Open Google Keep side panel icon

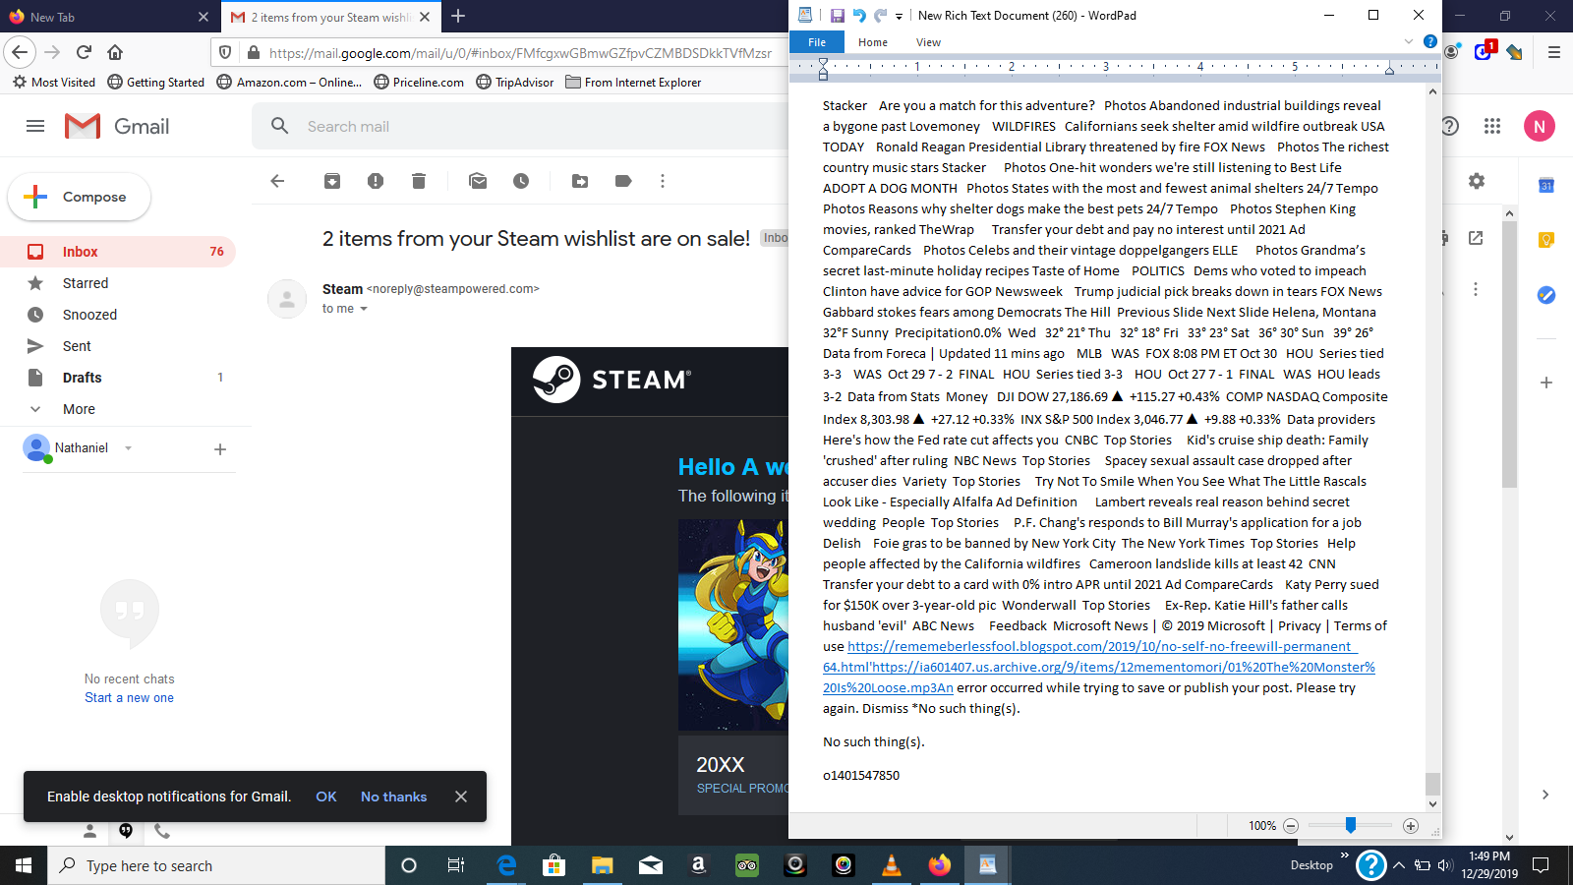tap(1546, 240)
